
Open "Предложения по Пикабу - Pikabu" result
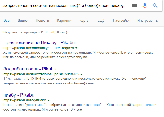tap(39, 43)
